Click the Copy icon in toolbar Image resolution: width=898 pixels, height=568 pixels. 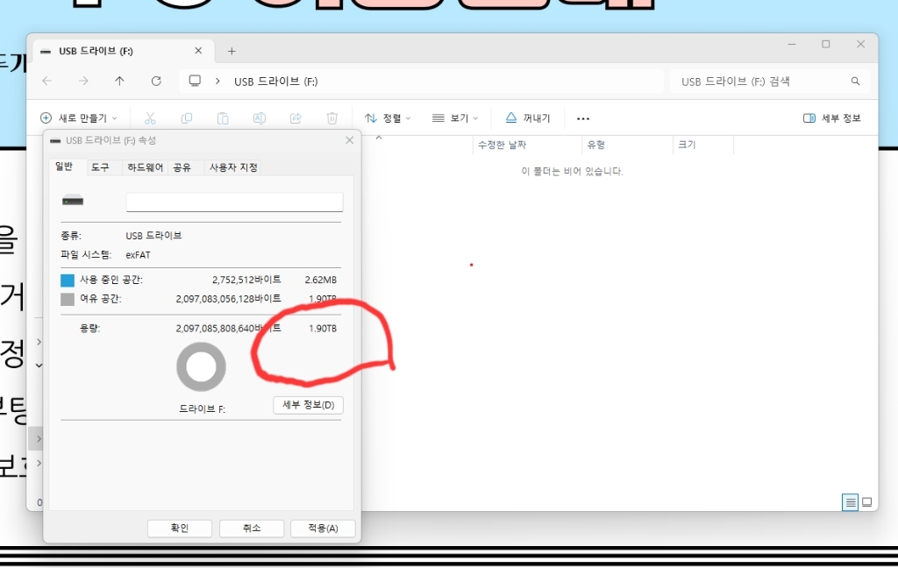pyautogui.click(x=187, y=118)
